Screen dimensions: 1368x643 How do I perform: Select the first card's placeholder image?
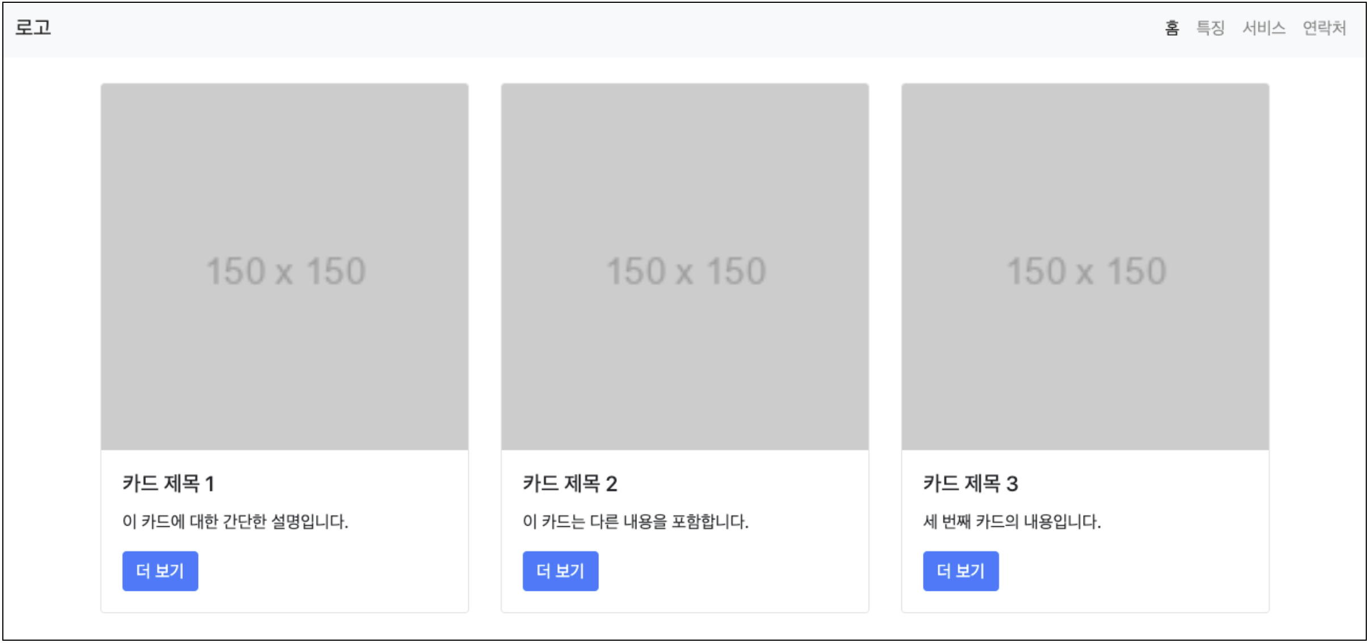(284, 267)
